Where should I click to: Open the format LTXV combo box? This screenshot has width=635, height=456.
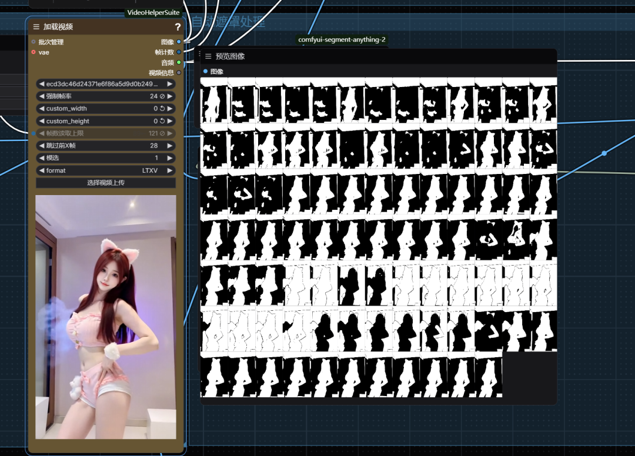coord(106,170)
